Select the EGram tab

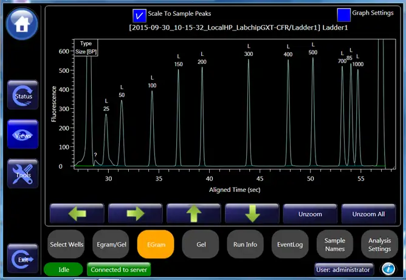[156, 244]
